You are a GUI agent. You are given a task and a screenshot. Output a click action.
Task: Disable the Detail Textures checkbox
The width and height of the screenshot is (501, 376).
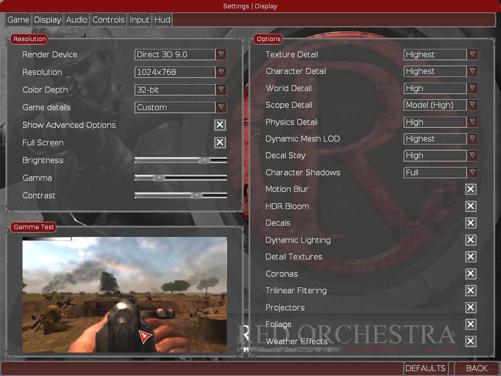[x=471, y=257]
